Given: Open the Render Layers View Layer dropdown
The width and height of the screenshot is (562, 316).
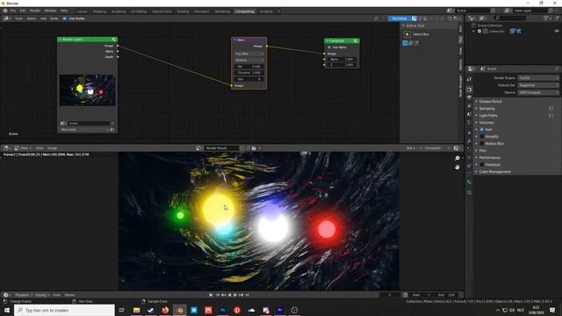Looking at the screenshot, I should click(84, 130).
